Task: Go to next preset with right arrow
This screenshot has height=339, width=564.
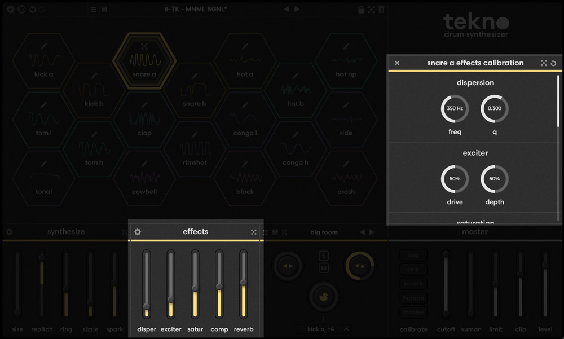Action: coord(297,10)
